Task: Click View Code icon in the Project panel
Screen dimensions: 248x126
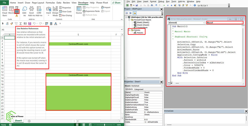Action: tap(127, 13)
